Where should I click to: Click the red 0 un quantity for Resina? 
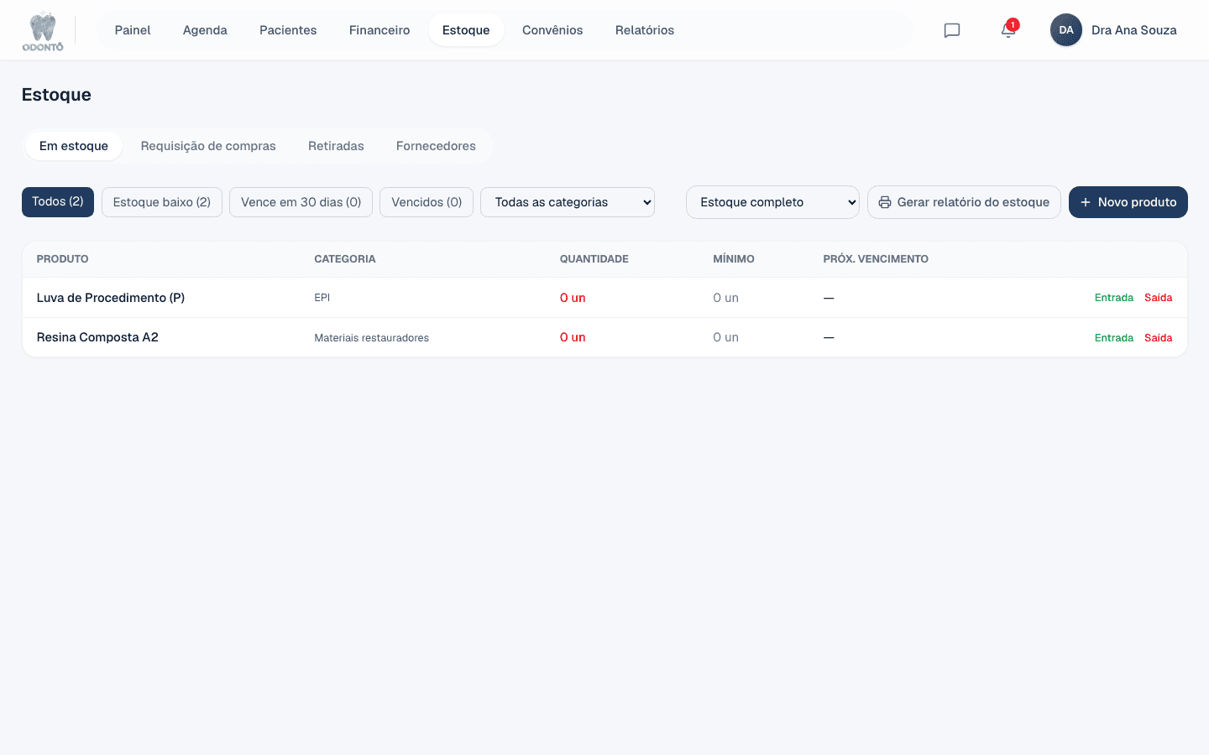pyautogui.click(x=573, y=337)
